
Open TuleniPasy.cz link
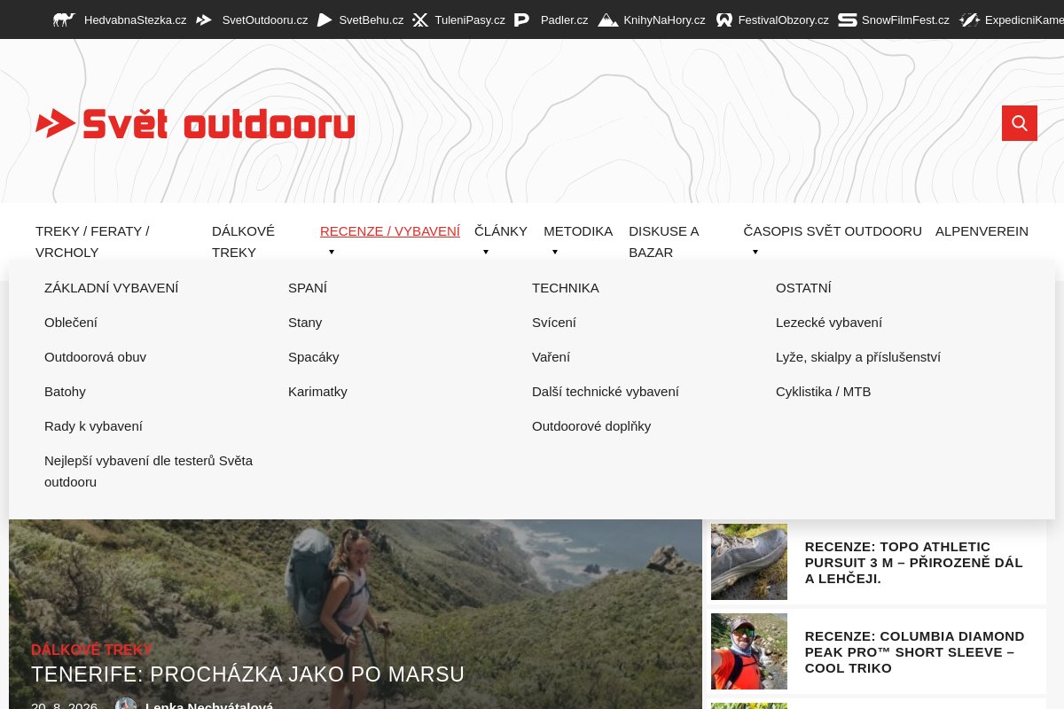click(470, 19)
